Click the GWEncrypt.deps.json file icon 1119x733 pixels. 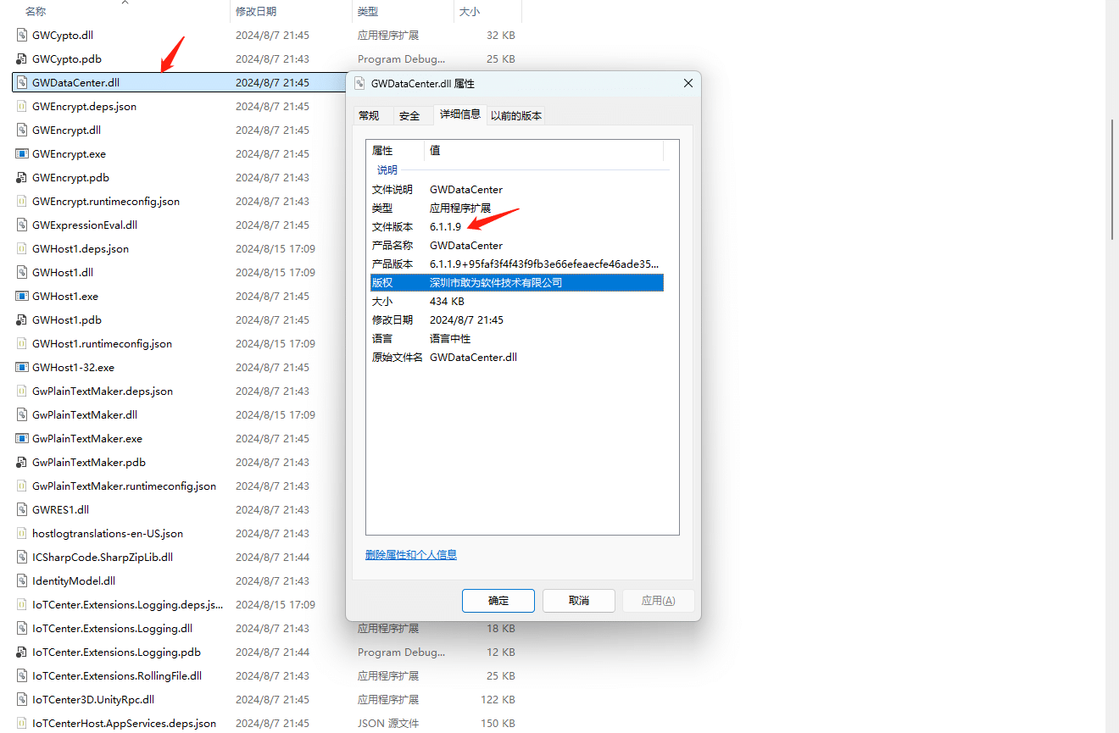(x=22, y=107)
